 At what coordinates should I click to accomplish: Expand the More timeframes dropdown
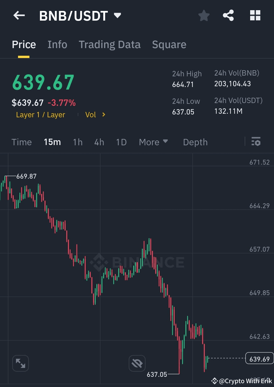click(153, 142)
